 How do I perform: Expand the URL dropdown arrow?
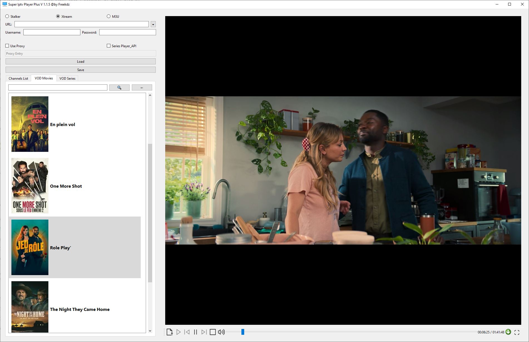pos(153,24)
